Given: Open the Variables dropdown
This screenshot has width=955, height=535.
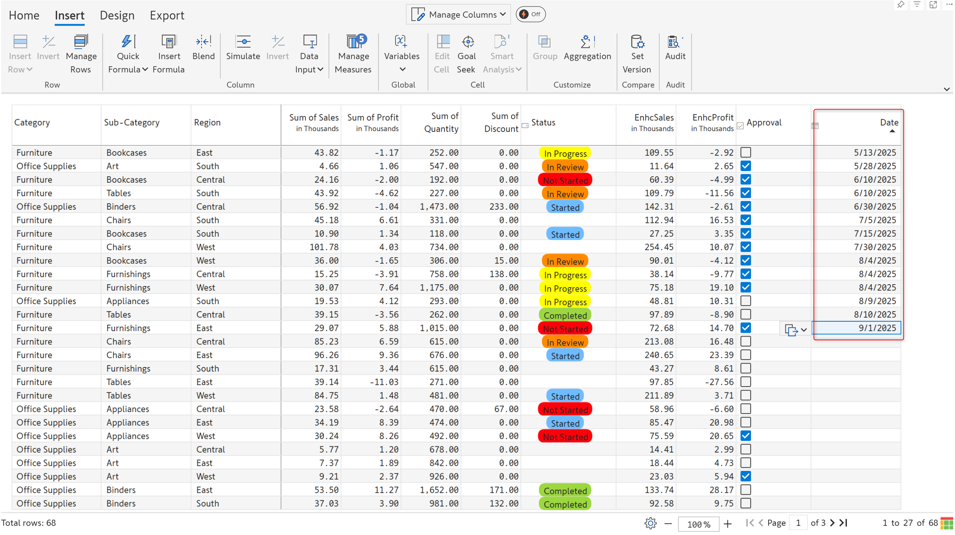Looking at the screenshot, I should (402, 69).
